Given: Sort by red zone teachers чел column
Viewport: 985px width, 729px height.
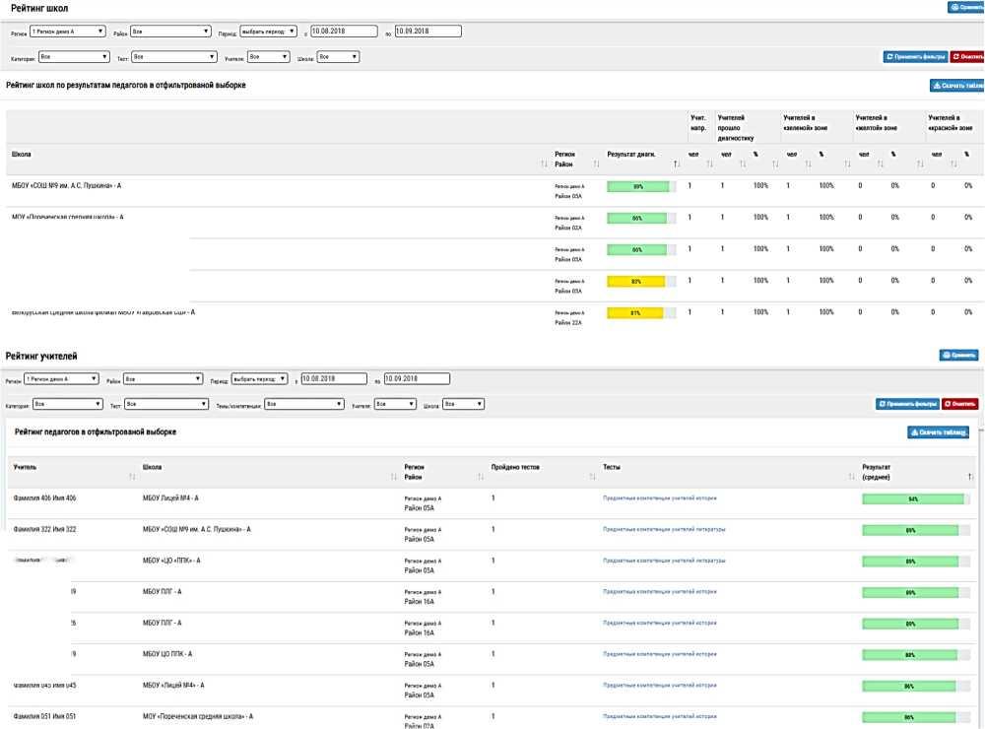Looking at the screenshot, I should point(953,164).
